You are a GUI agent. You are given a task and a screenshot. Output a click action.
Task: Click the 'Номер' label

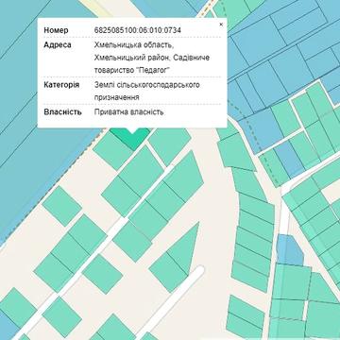[56, 30]
